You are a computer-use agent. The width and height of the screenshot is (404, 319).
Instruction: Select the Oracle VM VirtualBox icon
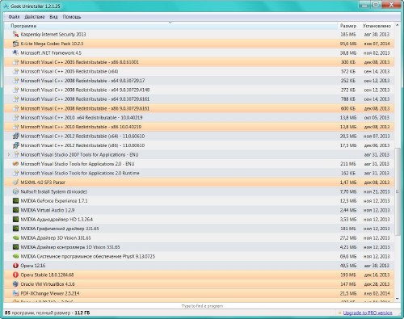point(15,284)
